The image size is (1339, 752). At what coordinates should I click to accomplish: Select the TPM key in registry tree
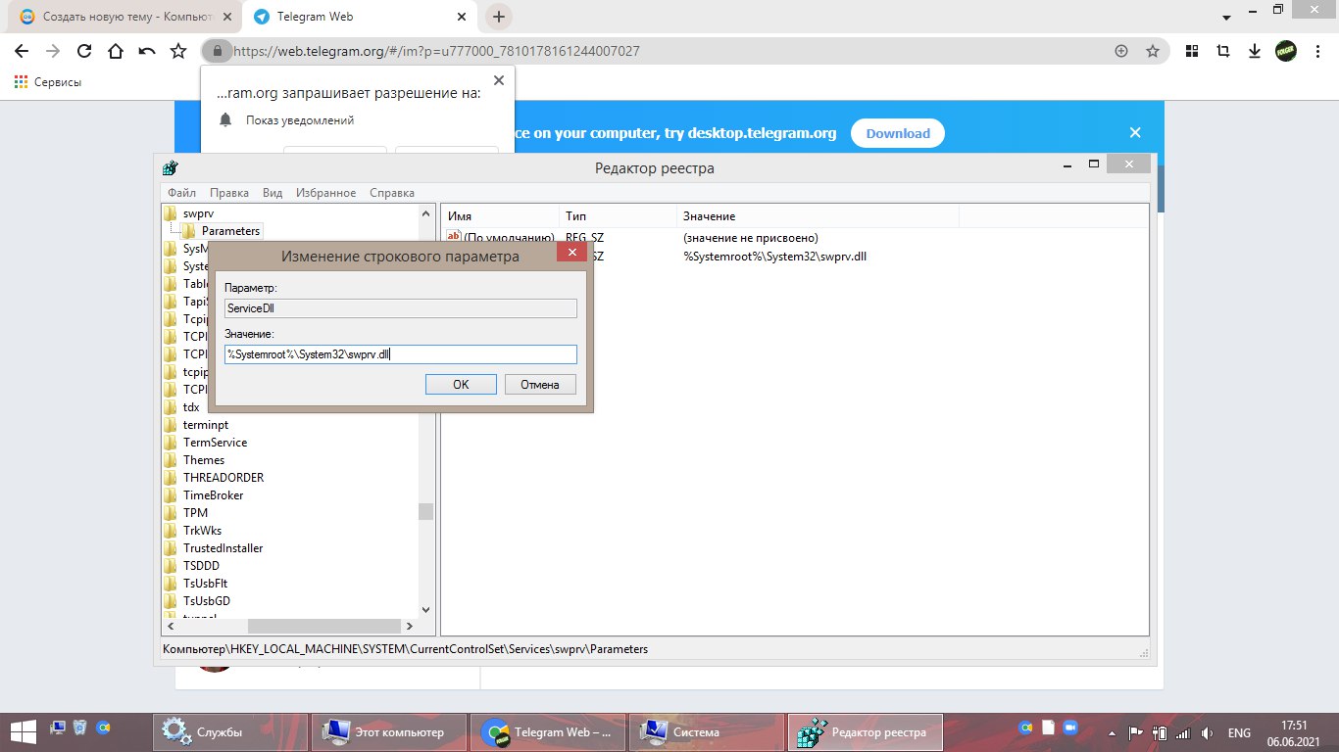coord(195,513)
